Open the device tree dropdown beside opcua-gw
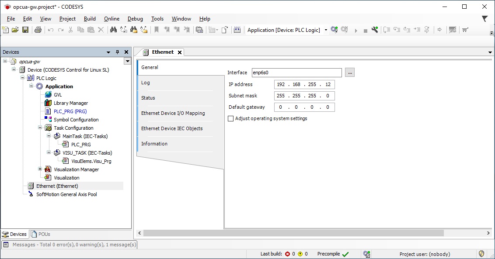Image resolution: width=495 pixels, height=259 pixels. point(128,61)
